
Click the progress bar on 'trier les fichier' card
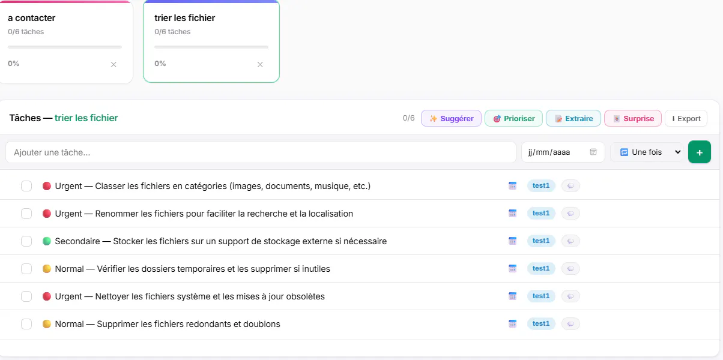[x=211, y=47]
